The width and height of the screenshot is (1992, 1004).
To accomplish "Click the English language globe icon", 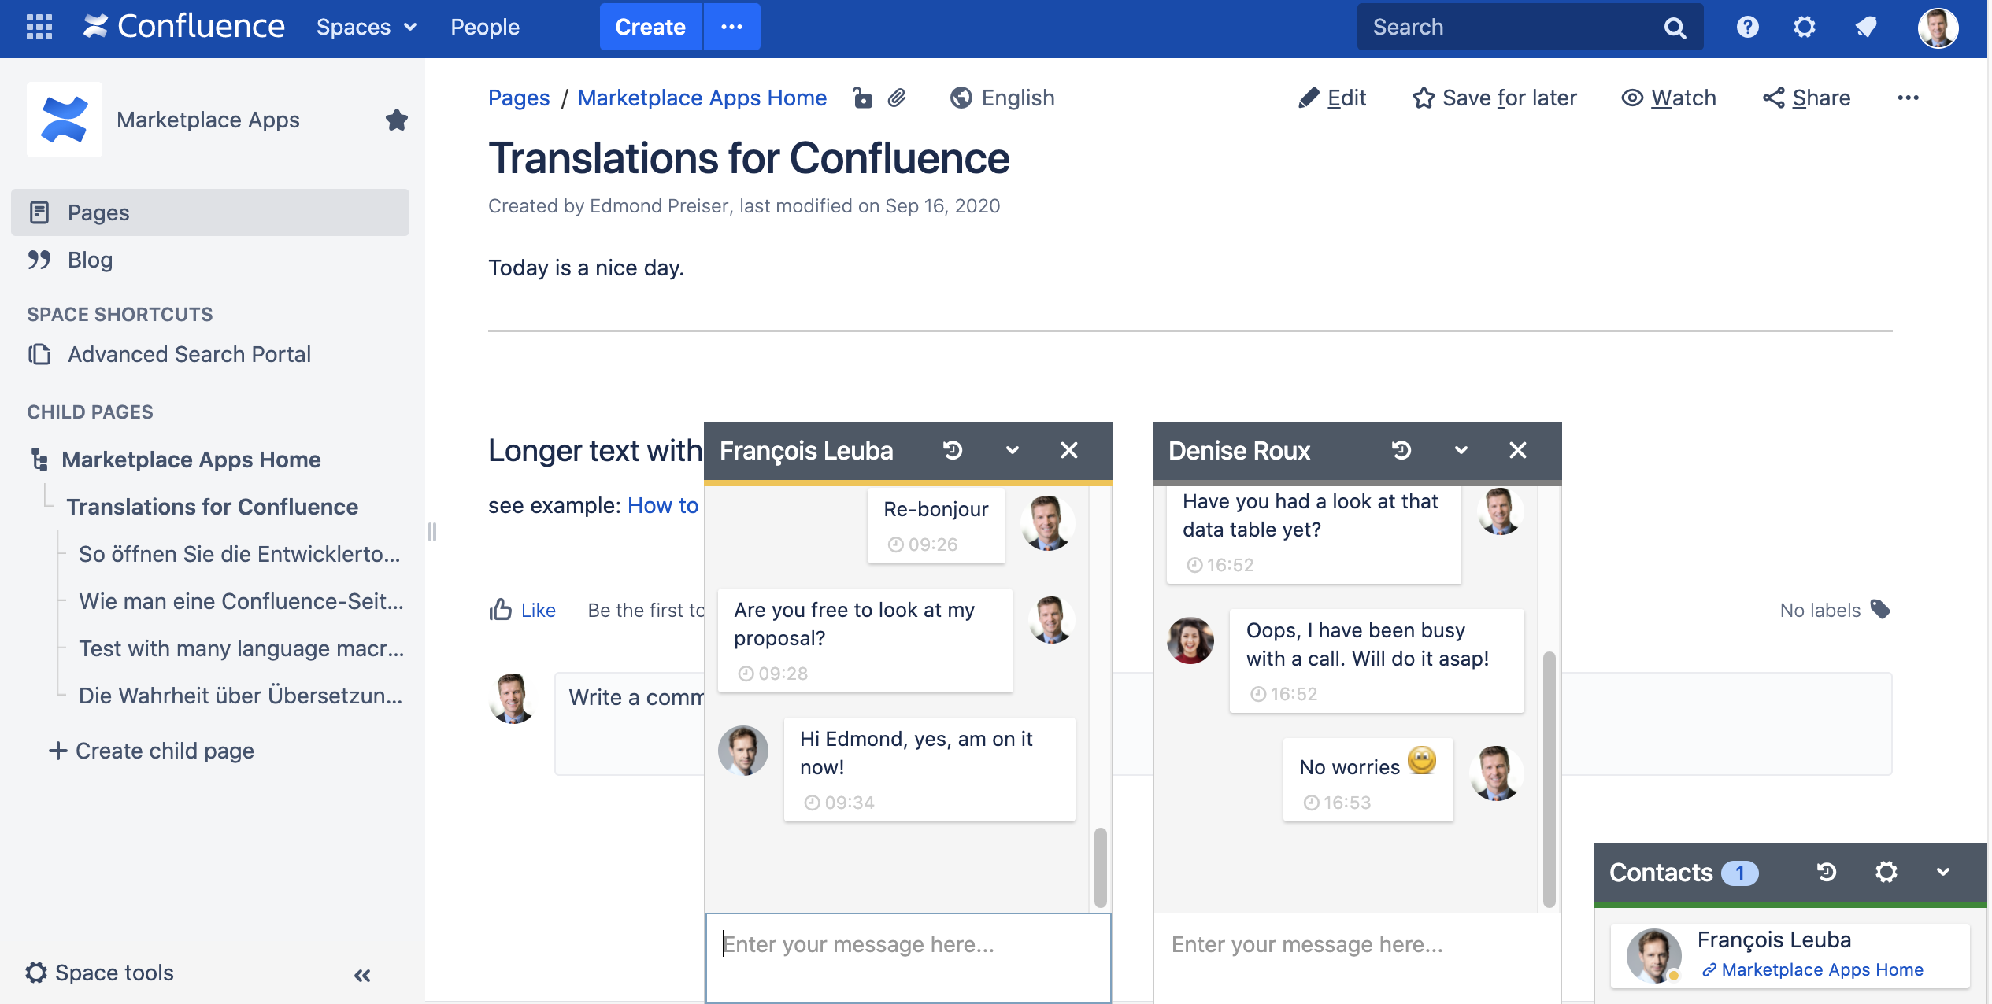I will point(961,98).
